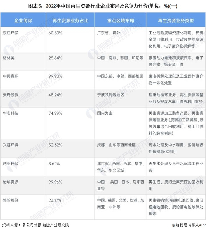Click the region cell '中国、美国、日本、马来西亚等'
The height and width of the screenshot is (231, 206).
(121, 185)
